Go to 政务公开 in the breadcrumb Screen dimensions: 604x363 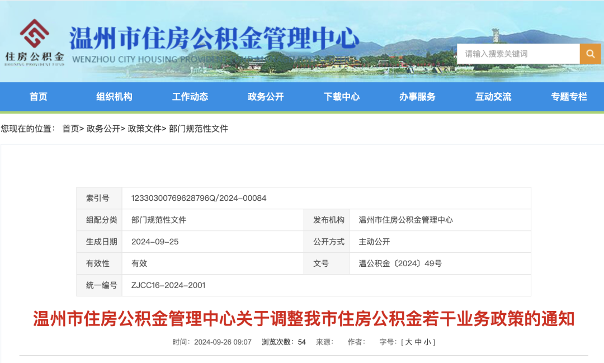pyautogui.click(x=103, y=129)
